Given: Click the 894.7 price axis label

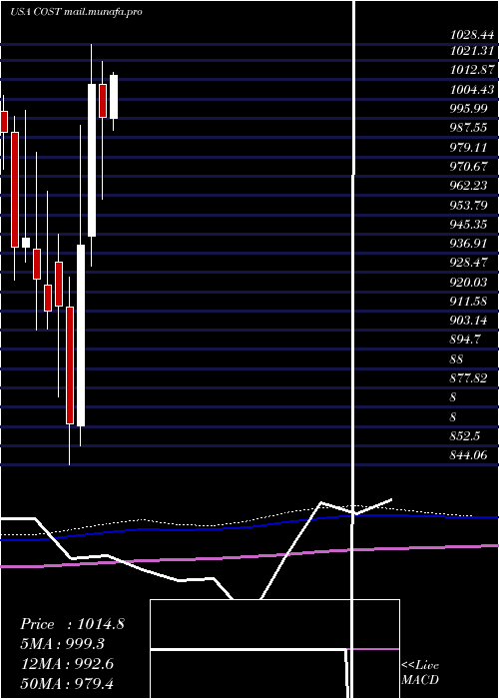Looking at the screenshot, I should pos(465,340).
